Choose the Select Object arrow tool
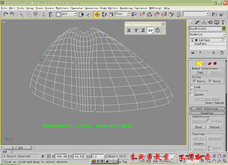Screen dimensions: 228x165 44,14
